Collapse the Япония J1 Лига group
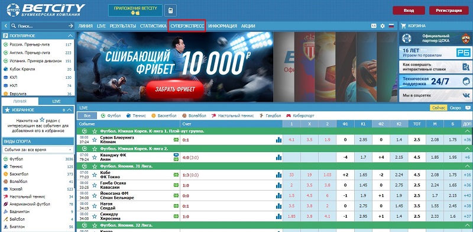 [468, 166]
